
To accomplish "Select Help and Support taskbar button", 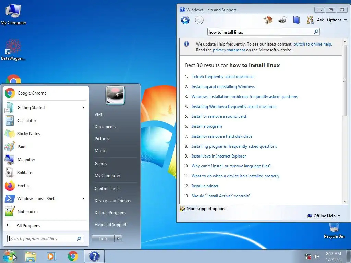I will [94, 256].
